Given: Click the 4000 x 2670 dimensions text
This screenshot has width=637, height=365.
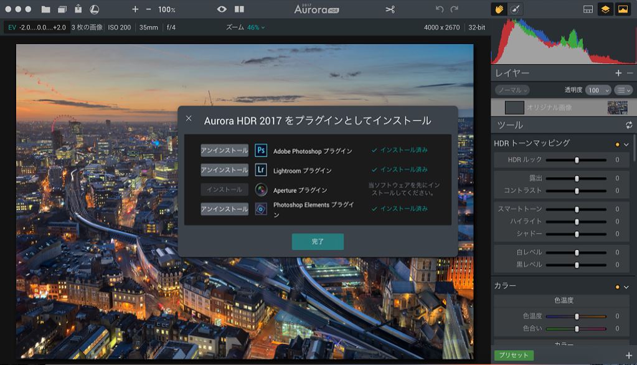Looking at the screenshot, I should [442, 27].
